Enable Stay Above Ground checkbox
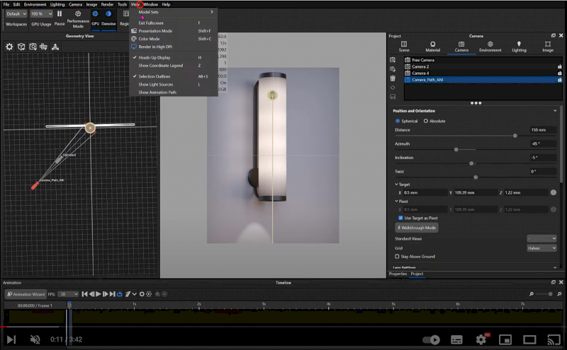 pos(397,256)
